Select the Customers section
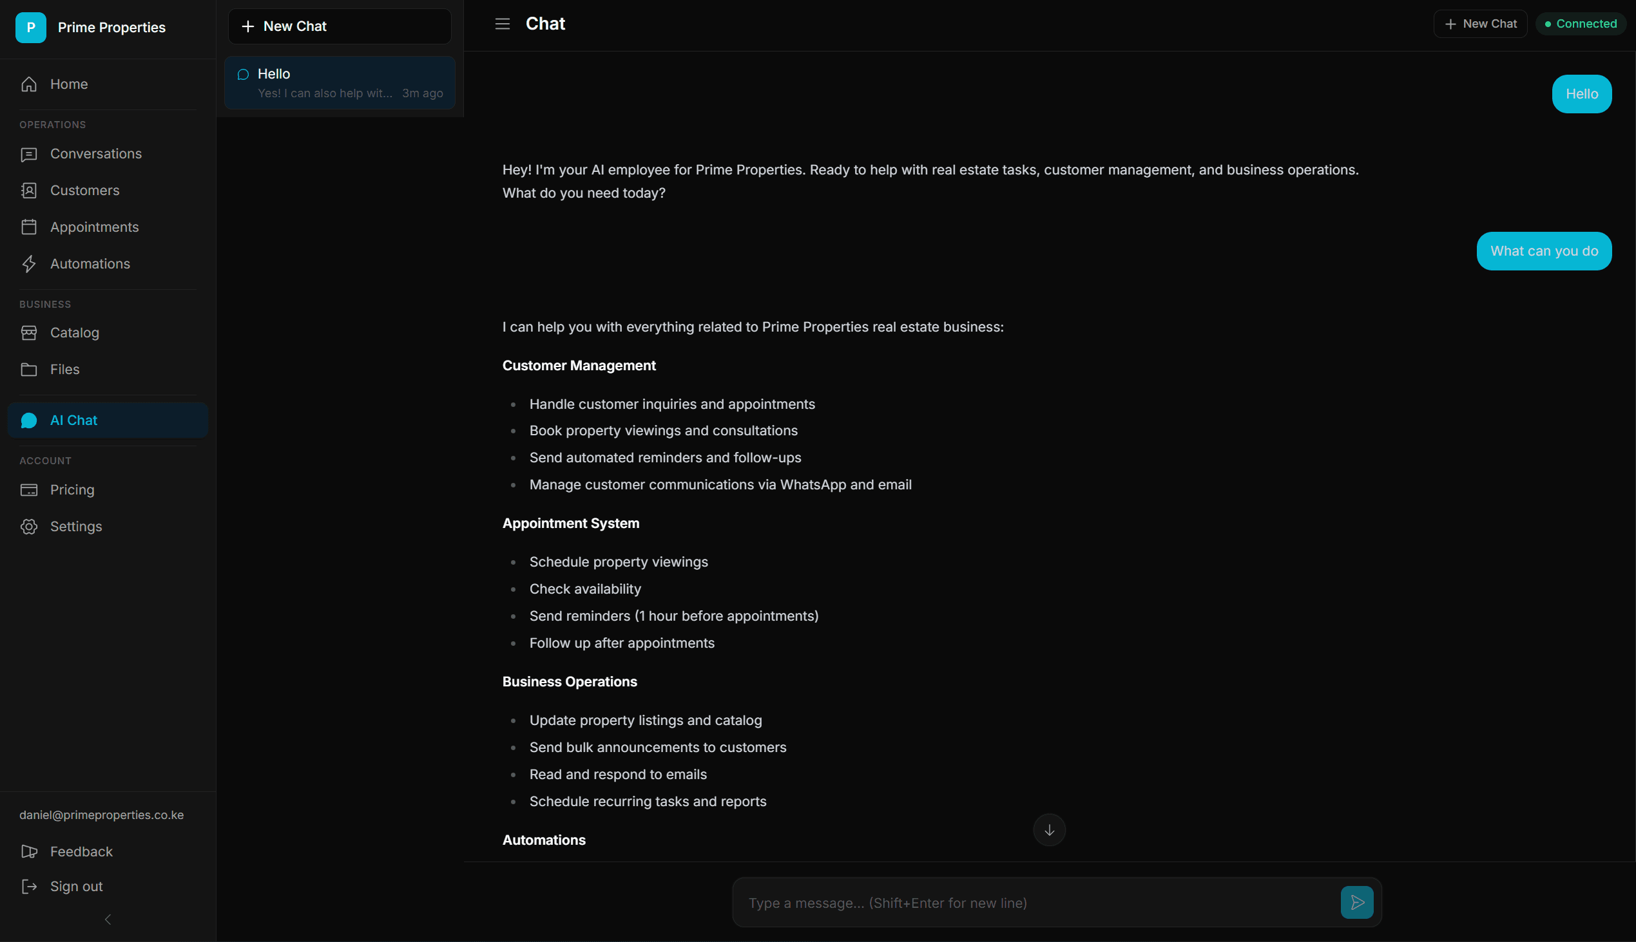1636x942 pixels. pyautogui.click(x=84, y=190)
